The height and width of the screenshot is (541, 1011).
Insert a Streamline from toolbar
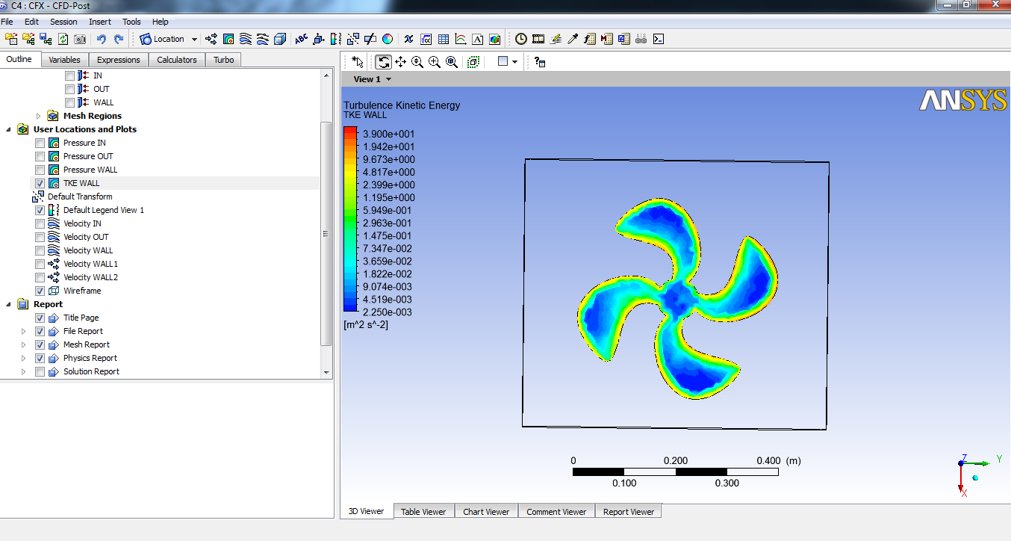246,39
